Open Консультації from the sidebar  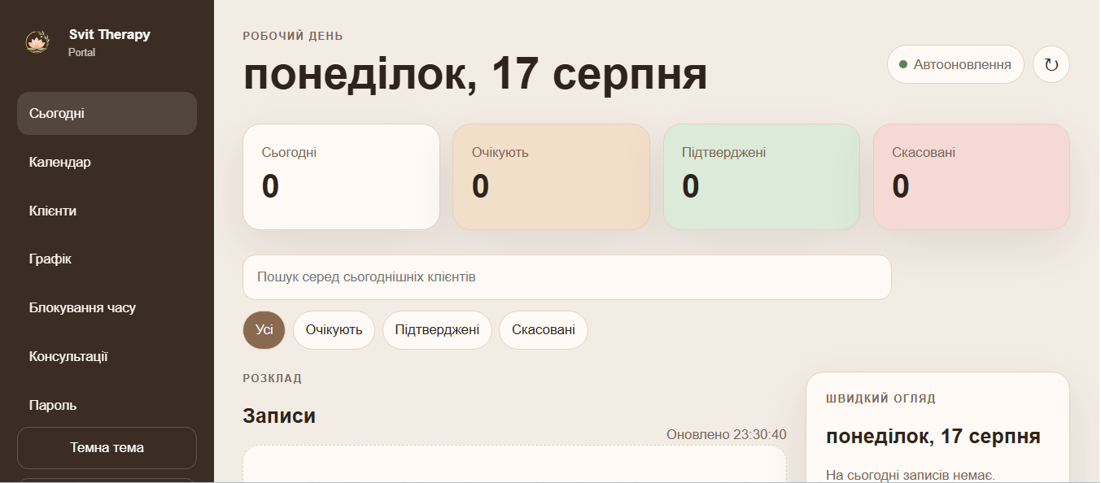(x=107, y=356)
